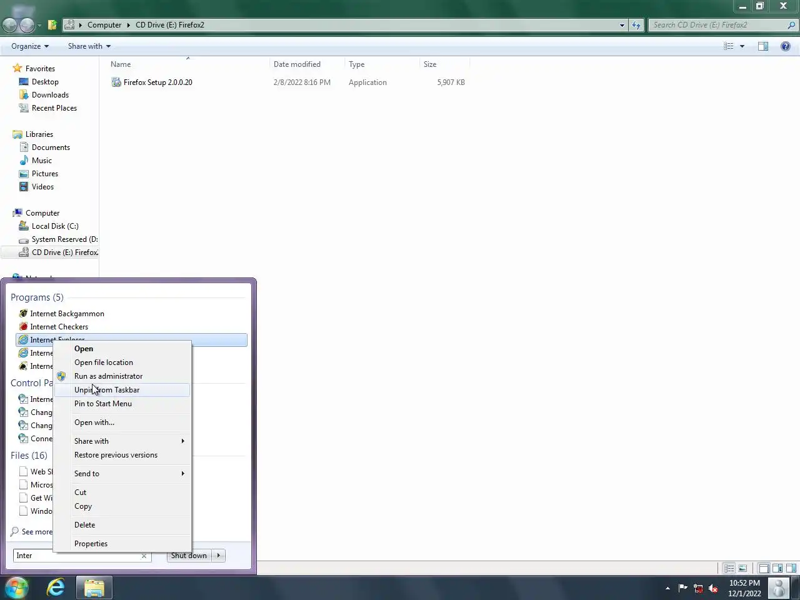Image resolution: width=800 pixels, height=600 pixels.
Task: Open the Videos library
Action: [x=42, y=187]
